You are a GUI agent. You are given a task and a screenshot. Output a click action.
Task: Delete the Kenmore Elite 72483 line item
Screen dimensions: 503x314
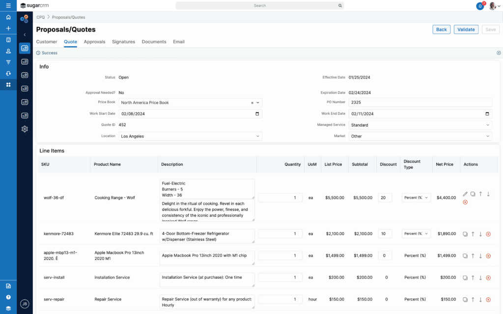pyautogui.click(x=488, y=234)
